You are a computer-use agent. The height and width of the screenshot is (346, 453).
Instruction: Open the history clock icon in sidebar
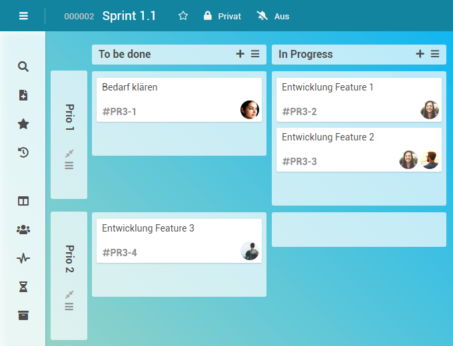(x=23, y=152)
